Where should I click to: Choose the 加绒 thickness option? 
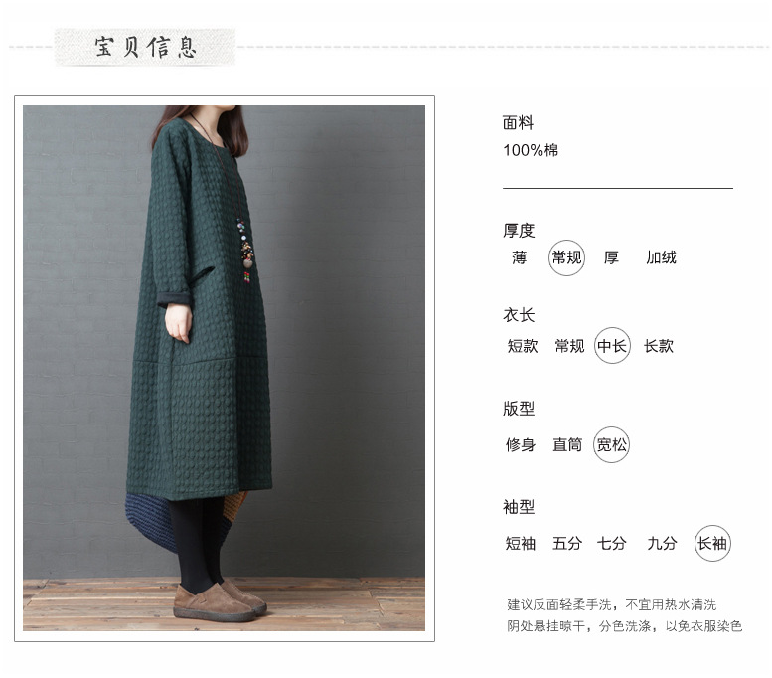pyautogui.click(x=661, y=257)
